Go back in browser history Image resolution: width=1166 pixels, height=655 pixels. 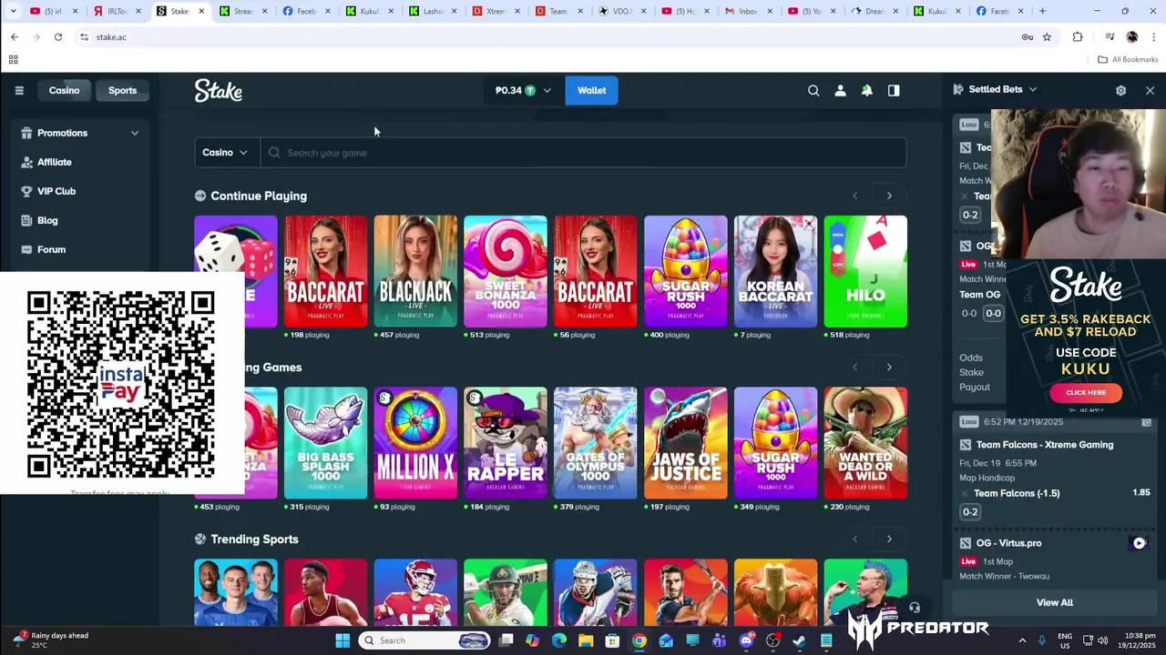coord(15,37)
